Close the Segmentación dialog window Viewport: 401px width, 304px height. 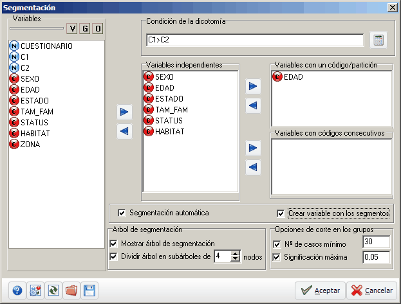[x=392, y=8]
